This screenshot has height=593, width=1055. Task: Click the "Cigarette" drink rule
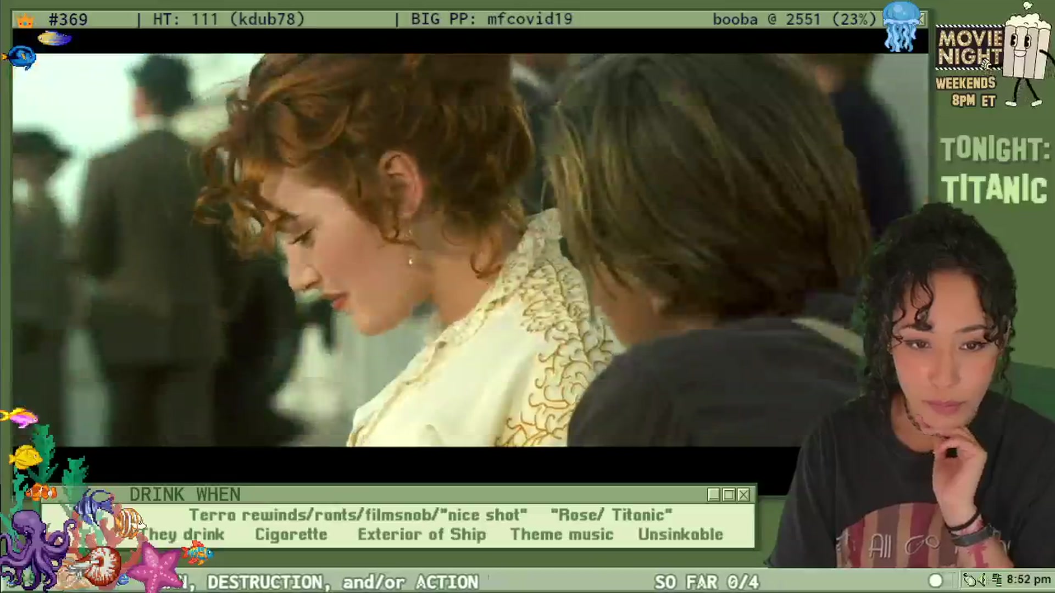(291, 535)
